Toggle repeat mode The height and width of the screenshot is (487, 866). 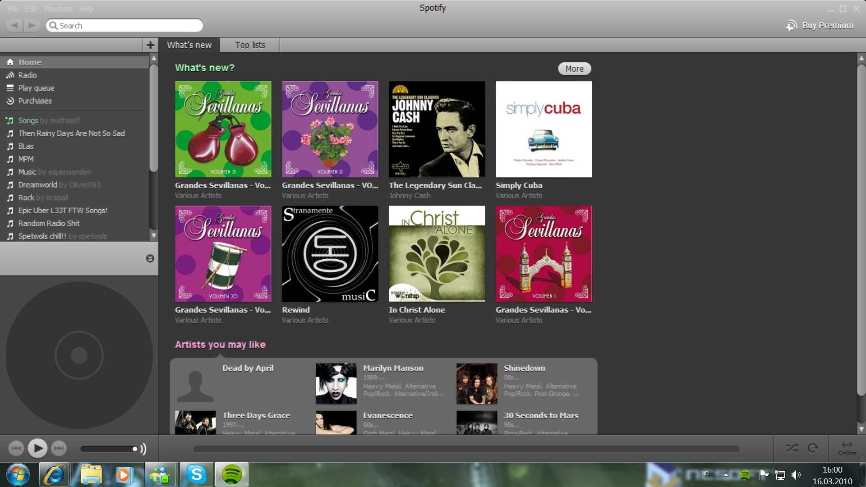pyautogui.click(x=813, y=448)
